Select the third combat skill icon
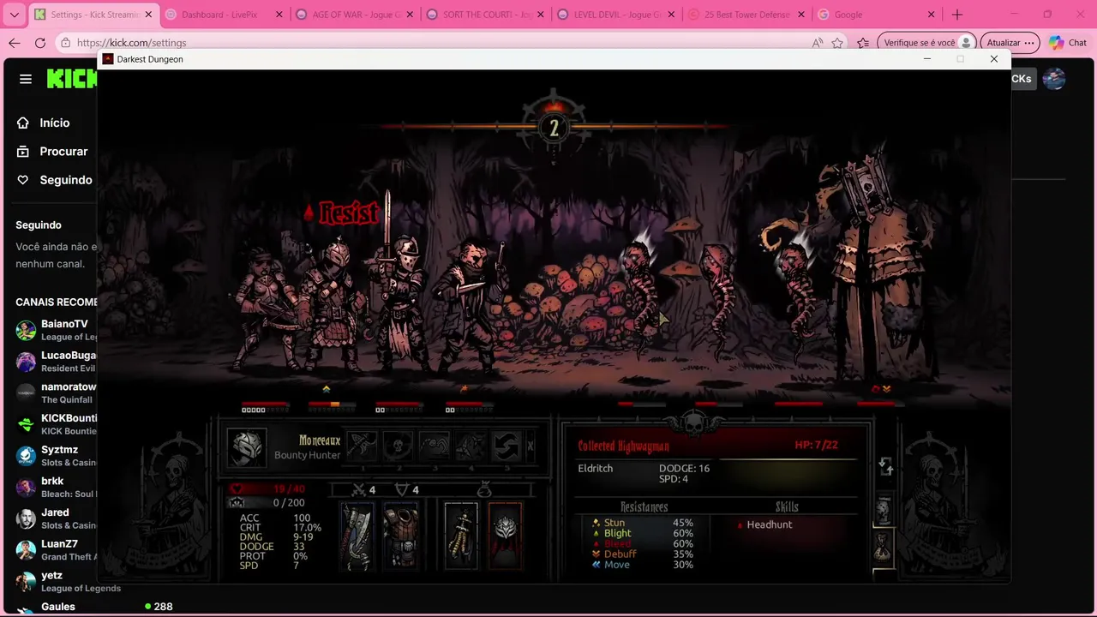 [x=434, y=446]
